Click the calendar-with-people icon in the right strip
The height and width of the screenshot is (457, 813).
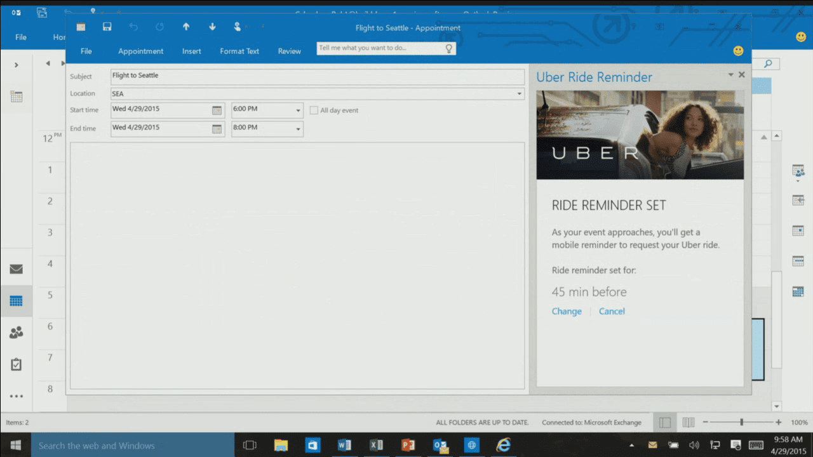tap(798, 171)
